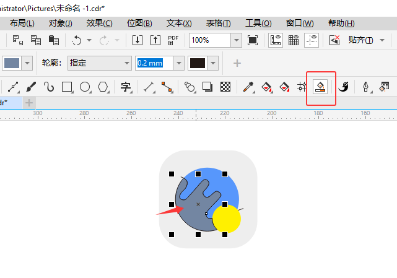Switch to the open .cdr* document tab
The image size is (397, 278).
click(x=11, y=103)
